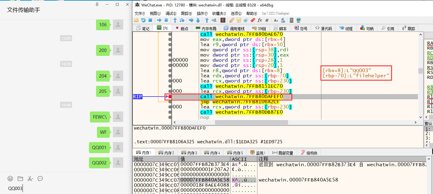Open the 视图 menu
This screenshot has height=194, width=433.
(x=155, y=13)
